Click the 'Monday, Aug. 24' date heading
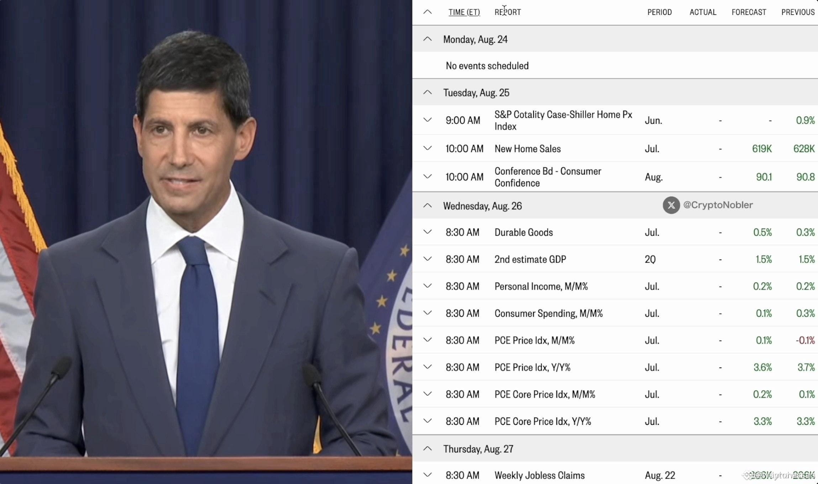Viewport: 818px width, 484px height. [x=475, y=40]
